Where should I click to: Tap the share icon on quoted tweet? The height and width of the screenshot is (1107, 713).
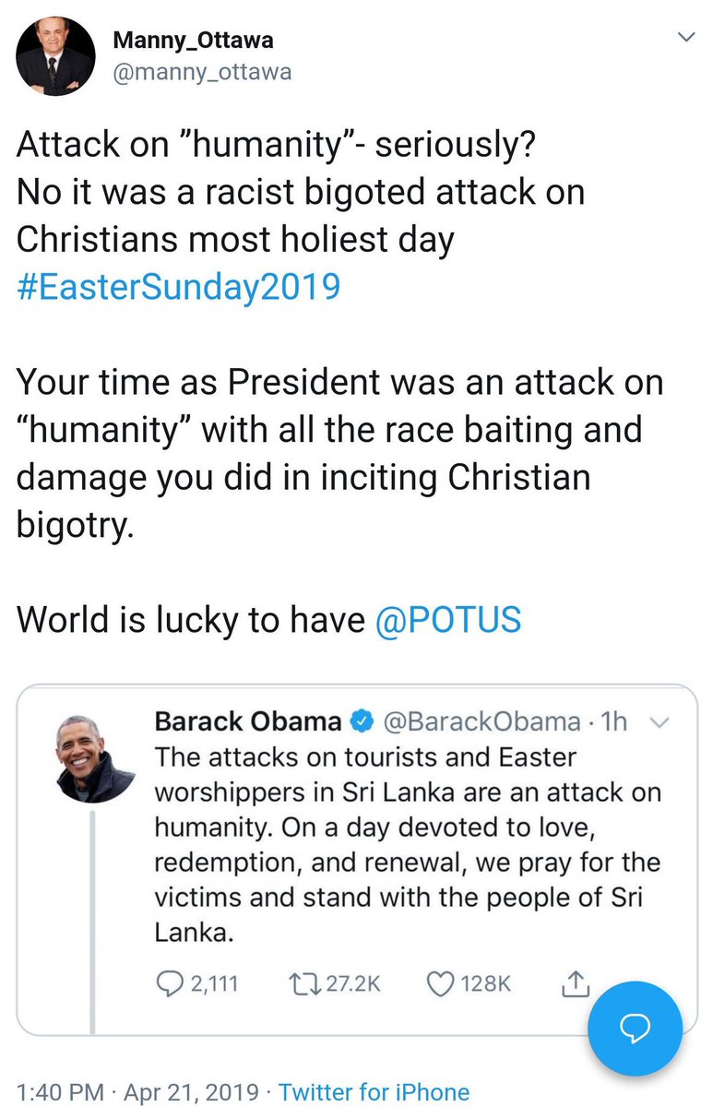tap(574, 983)
